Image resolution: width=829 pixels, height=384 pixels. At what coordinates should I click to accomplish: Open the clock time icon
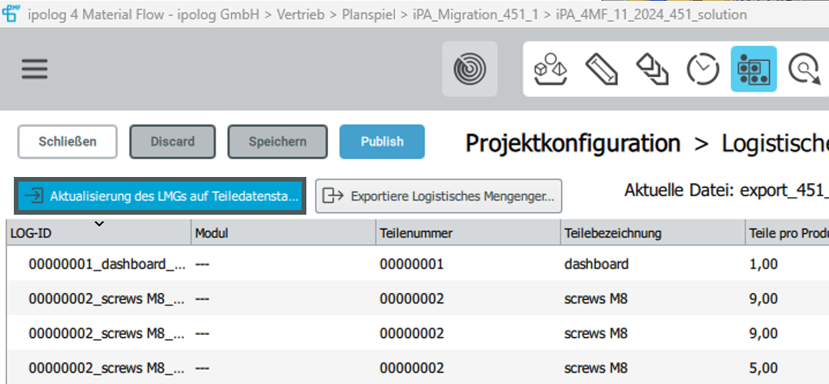(703, 68)
